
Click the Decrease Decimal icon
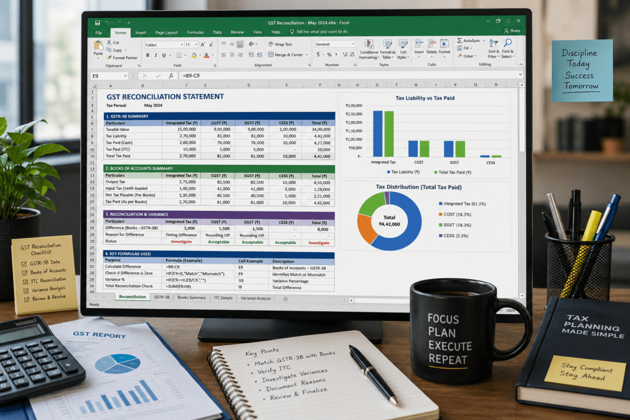pyautogui.click(x=353, y=54)
